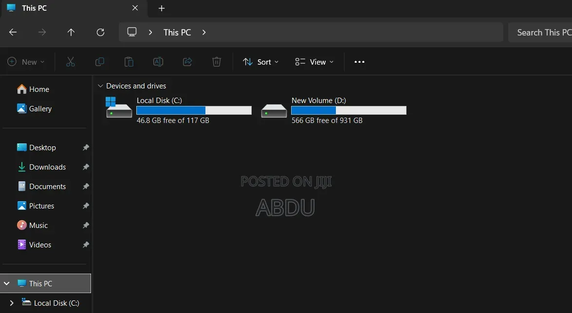Click the monitor icon in address bar
572x313 pixels.
click(x=132, y=32)
